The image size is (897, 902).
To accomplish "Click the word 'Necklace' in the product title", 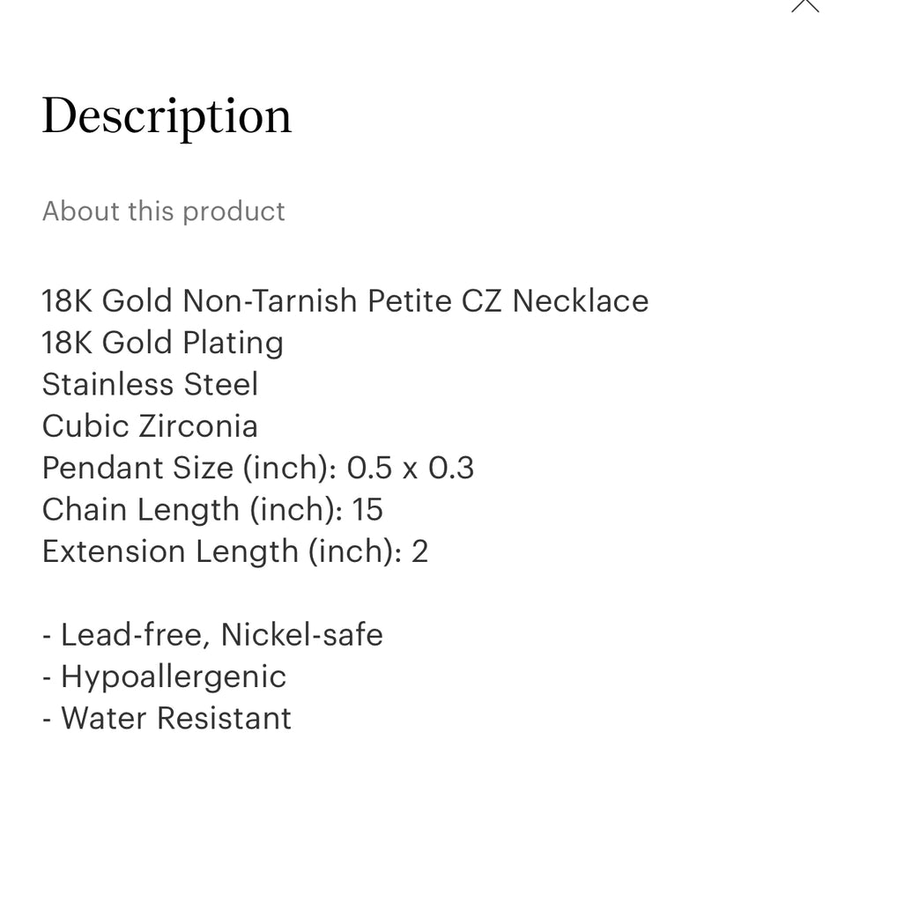I will tap(581, 301).
